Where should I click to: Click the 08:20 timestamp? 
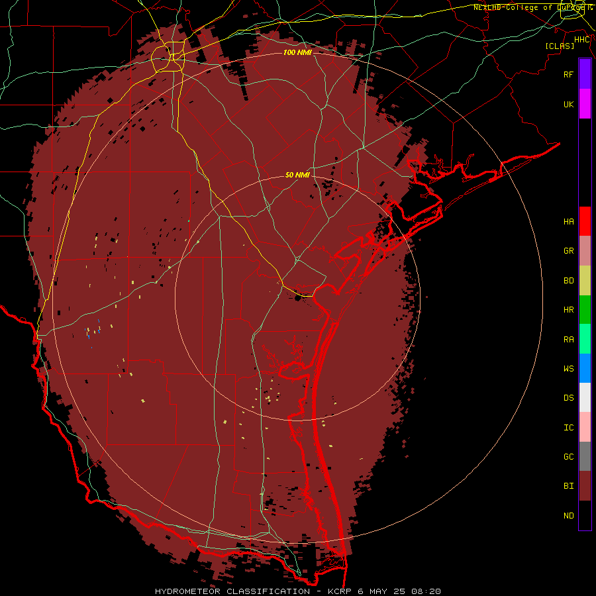(x=425, y=591)
